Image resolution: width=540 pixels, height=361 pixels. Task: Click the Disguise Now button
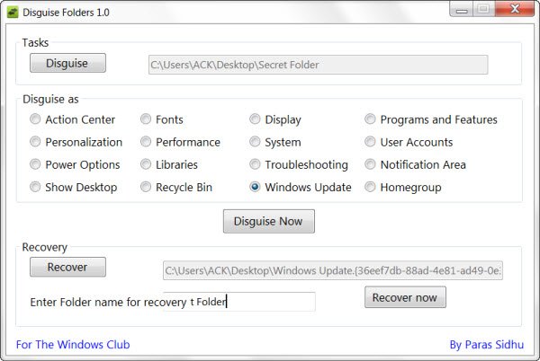tap(268, 221)
